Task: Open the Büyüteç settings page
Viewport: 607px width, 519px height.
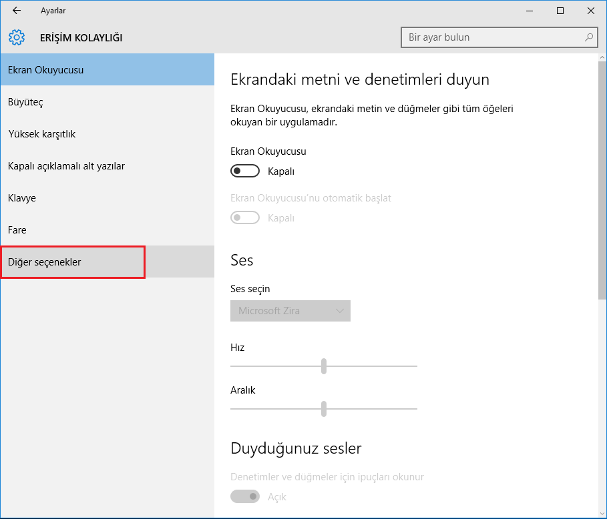Action: [x=107, y=102]
